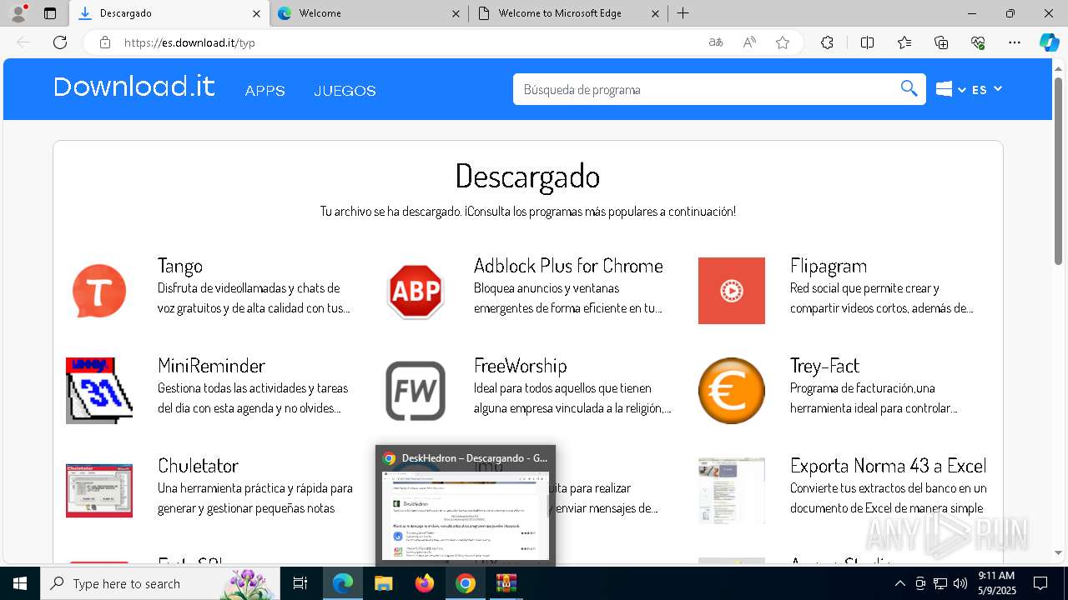The width and height of the screenshot is (1068, 600).
Task: Select the Descargado tab
Action: 170,13
